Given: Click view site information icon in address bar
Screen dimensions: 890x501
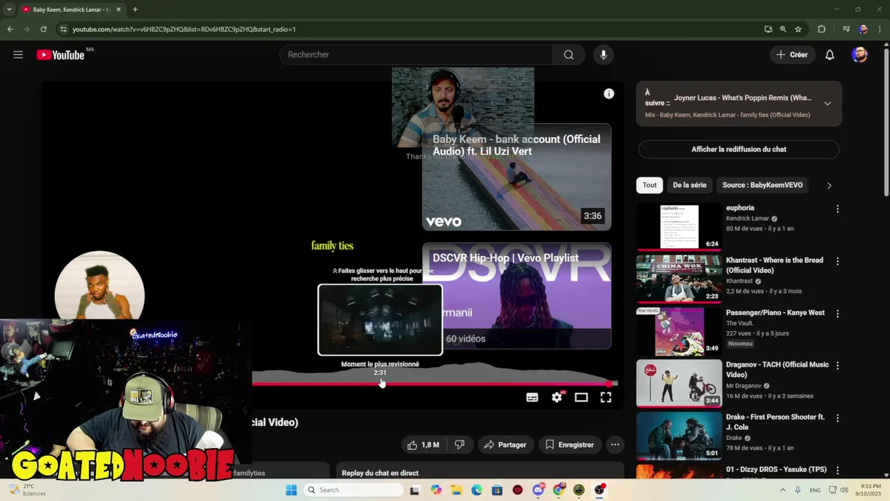Looking at the screenshot, I should pos(63,29).
